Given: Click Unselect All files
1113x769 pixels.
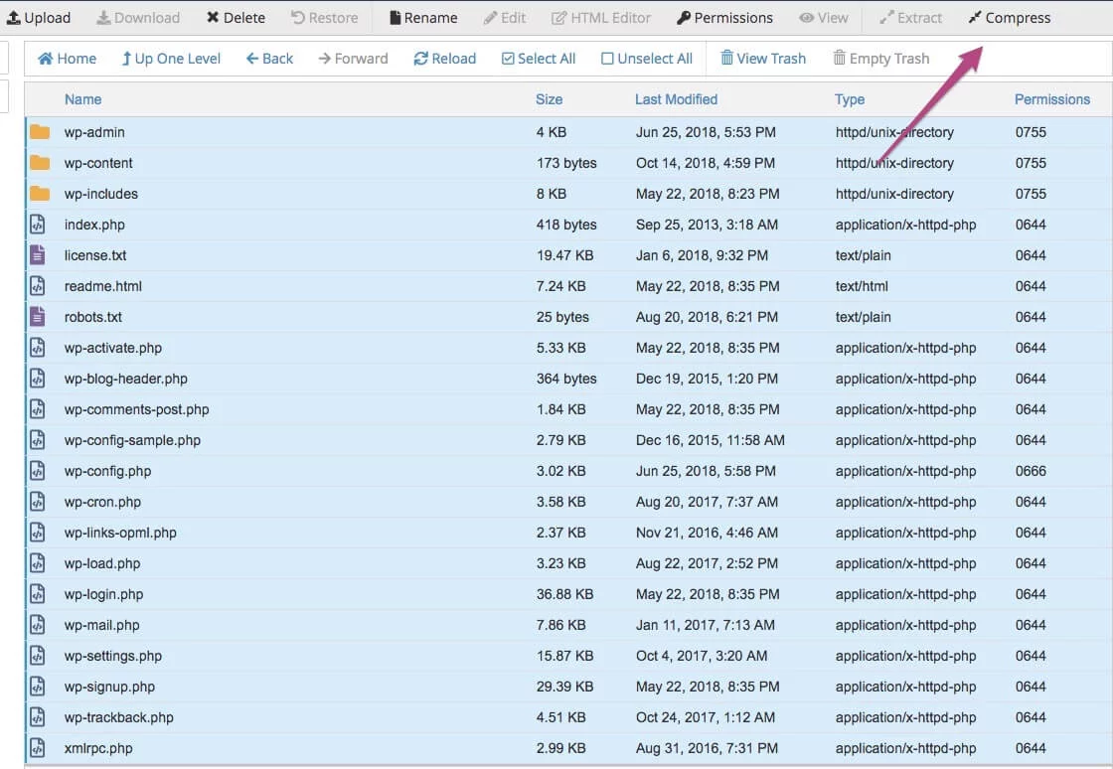Looking at the screenshot, I should pyautogui.click(x=647, y=59).
